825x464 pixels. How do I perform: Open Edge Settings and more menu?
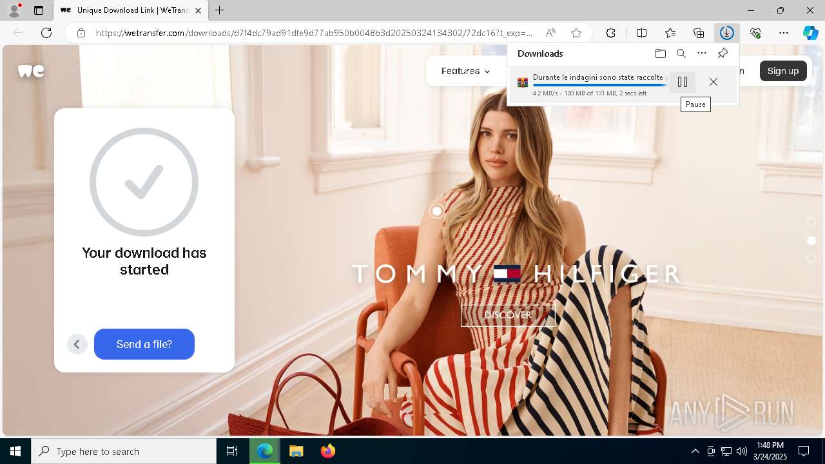[783, 33]
